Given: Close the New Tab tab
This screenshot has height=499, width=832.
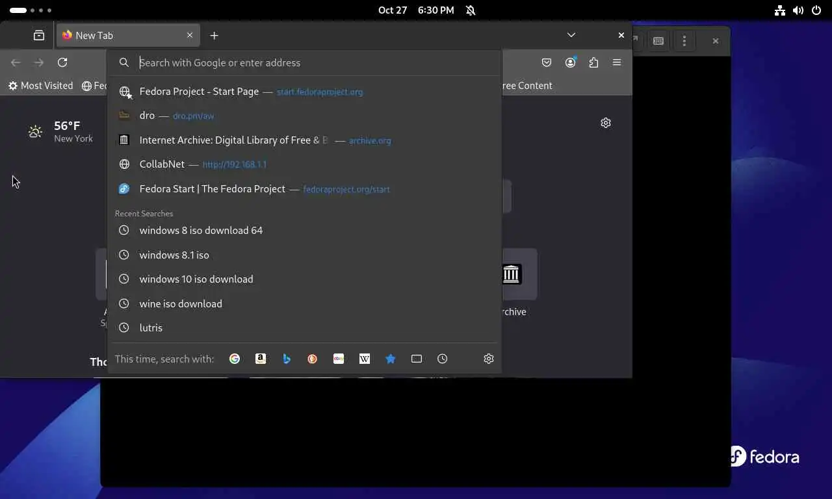Looking at the screenshot, I should [190, 36].
